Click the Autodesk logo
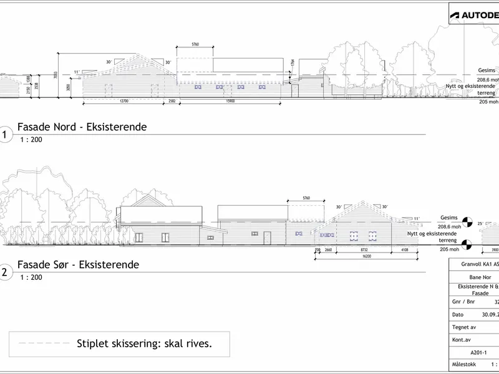 pyautogui.click(x=474, y=15)
